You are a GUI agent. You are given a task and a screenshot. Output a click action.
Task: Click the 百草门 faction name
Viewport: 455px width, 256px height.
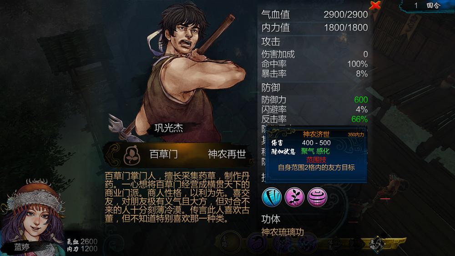[164, 154]
